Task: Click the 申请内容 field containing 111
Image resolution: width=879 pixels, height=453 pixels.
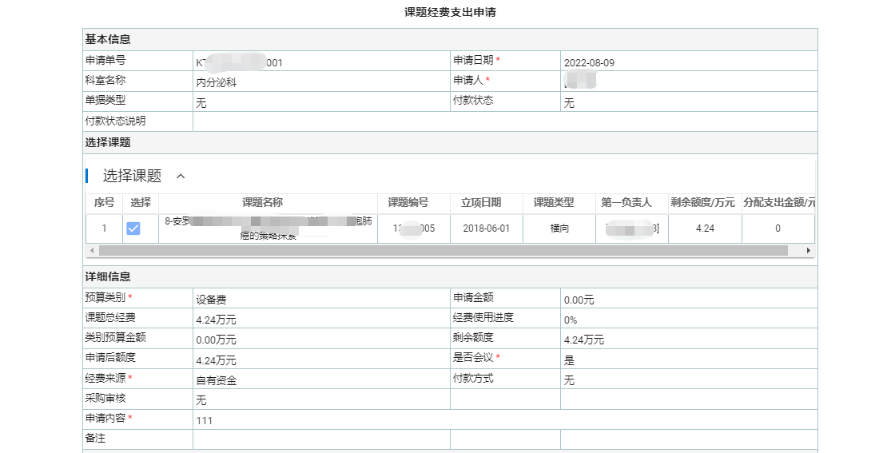Action: tap(503, 420)
